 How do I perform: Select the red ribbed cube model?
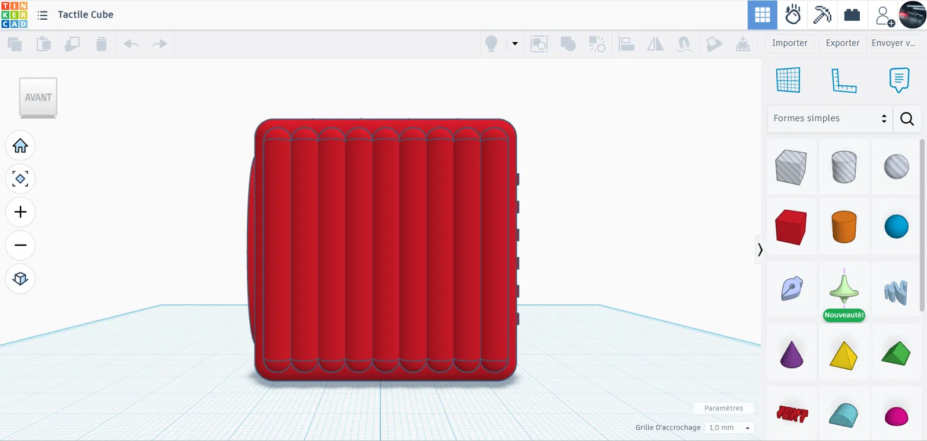pyautogui.click(x=382, y=250)
